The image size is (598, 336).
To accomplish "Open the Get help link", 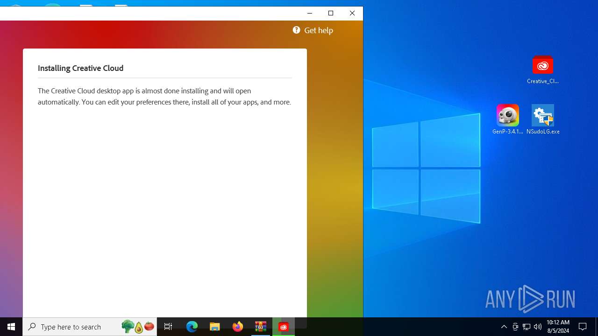I will click(x=319, y=30).
